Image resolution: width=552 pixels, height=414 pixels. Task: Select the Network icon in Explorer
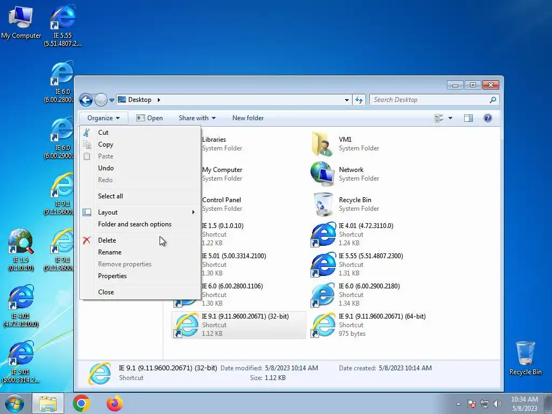pyautogui.click(x=322, y=174)
